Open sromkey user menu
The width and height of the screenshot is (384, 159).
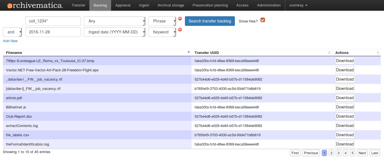point(298,5)
